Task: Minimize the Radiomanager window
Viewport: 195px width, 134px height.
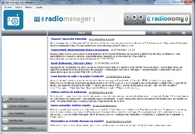Action: pyautogui.click(x=177, y=2)
